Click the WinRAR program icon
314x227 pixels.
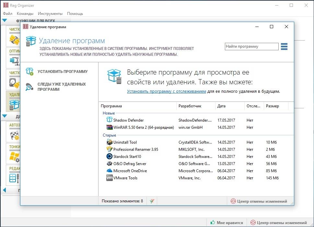(109, 127)
